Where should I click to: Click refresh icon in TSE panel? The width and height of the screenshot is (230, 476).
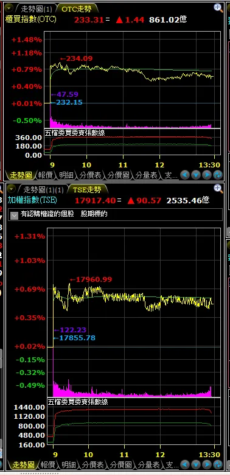pos(218,464)
